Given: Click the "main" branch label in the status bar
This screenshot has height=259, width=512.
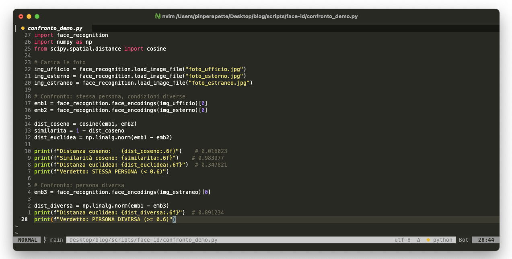Looking at the screenshot, I should pos(56,240).
